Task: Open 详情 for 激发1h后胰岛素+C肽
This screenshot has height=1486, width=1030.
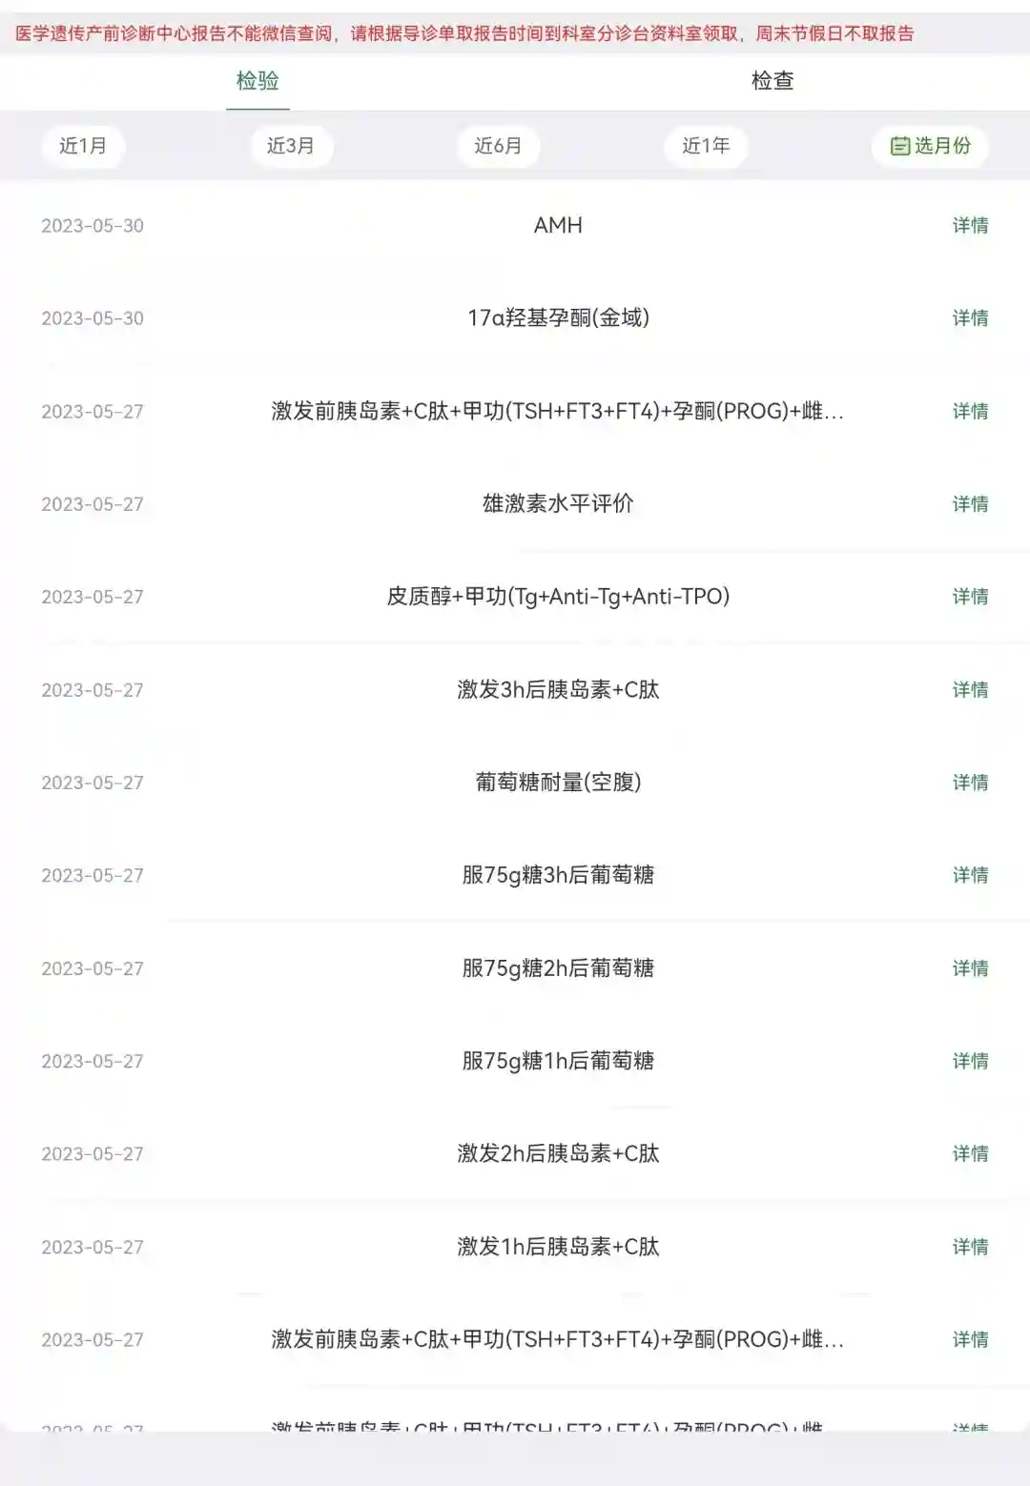Action: click(970, 1247)
